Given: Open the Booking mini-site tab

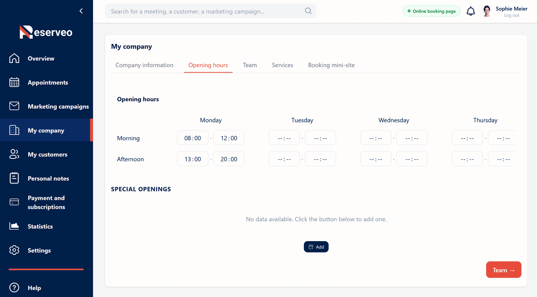Looking at the screenshot, I should (x=331, y=65).
